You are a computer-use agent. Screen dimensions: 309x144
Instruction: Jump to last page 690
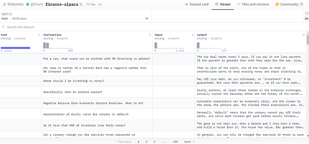175,142
